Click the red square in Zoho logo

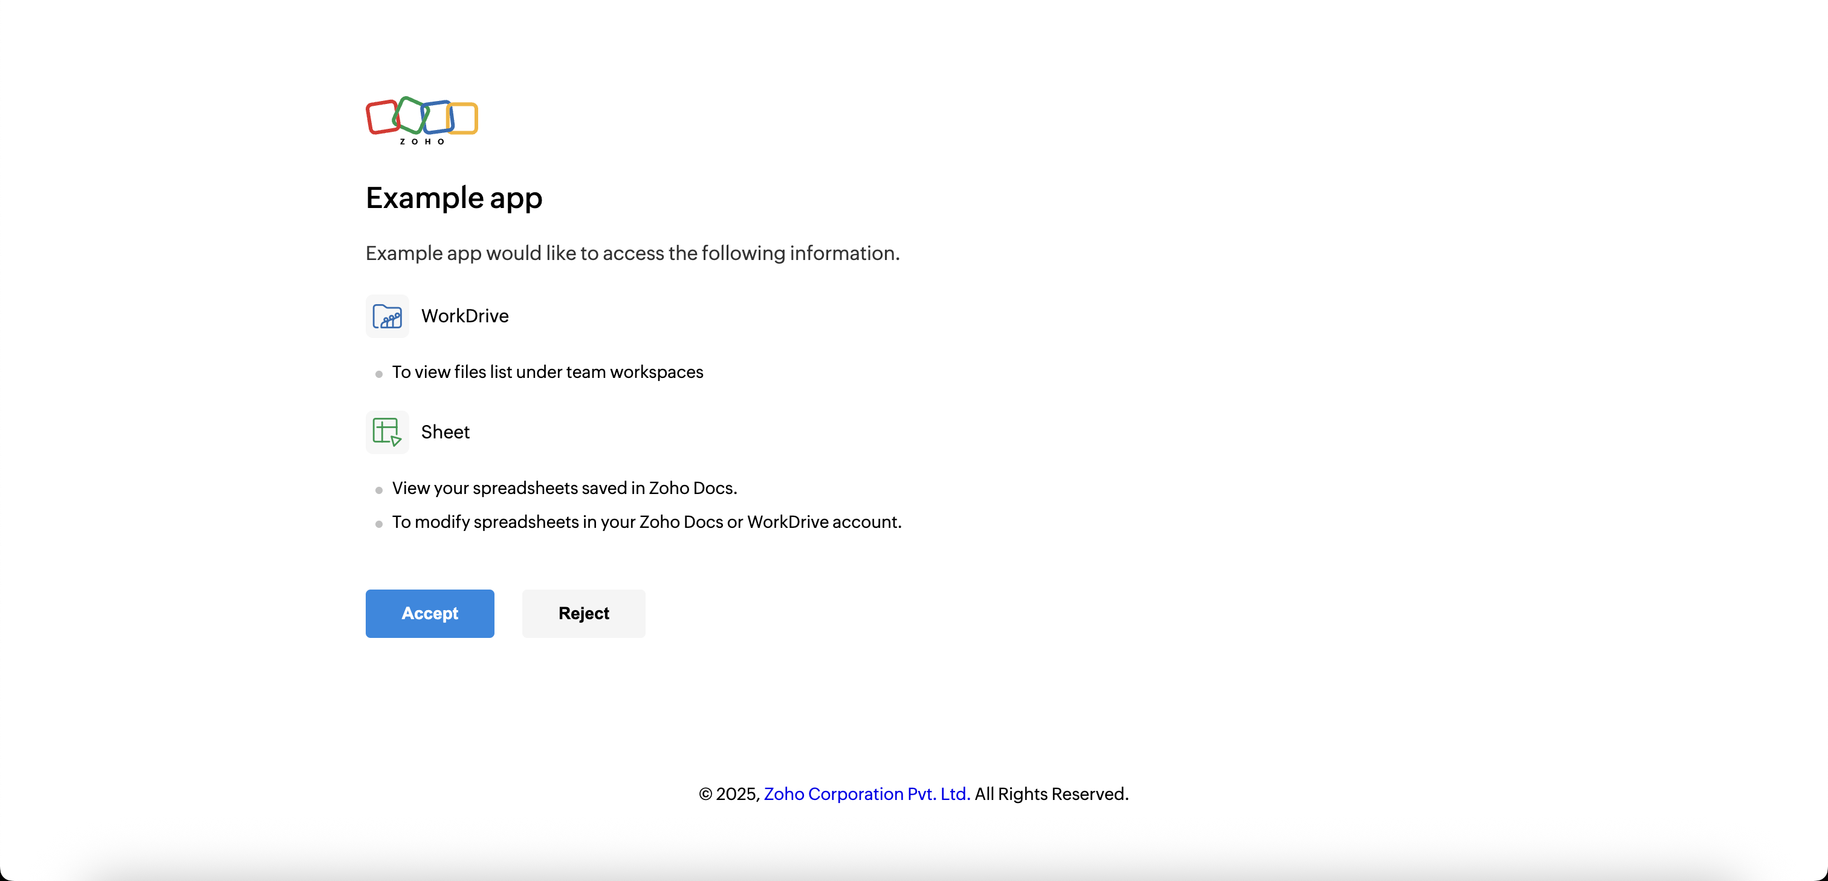point(382,118)
